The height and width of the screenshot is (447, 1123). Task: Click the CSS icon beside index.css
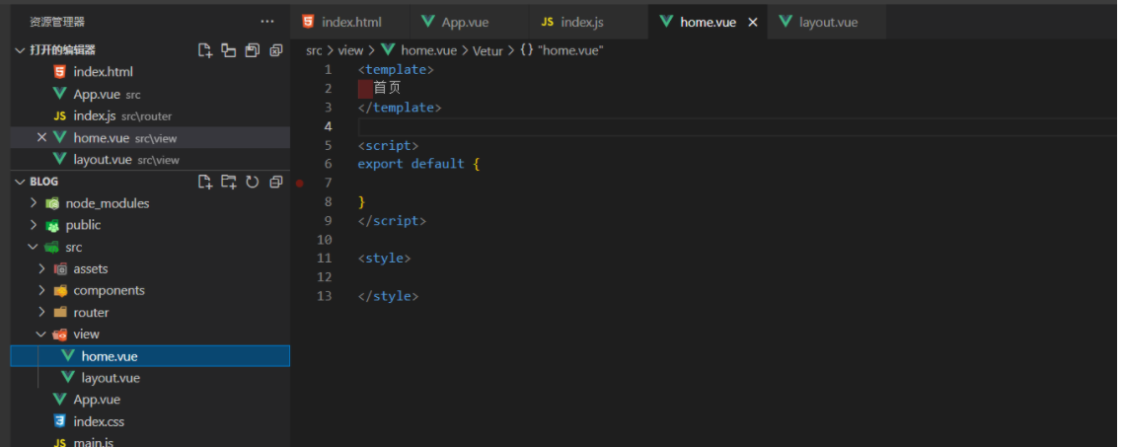(60, 421)
